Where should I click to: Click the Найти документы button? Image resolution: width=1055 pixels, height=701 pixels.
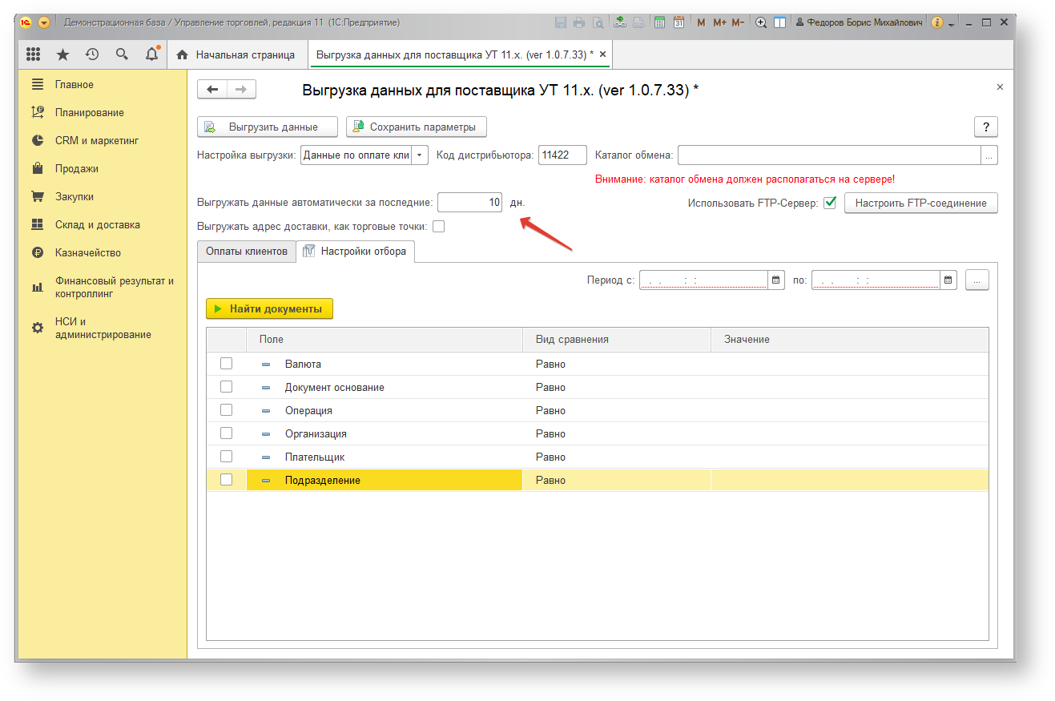269,308
